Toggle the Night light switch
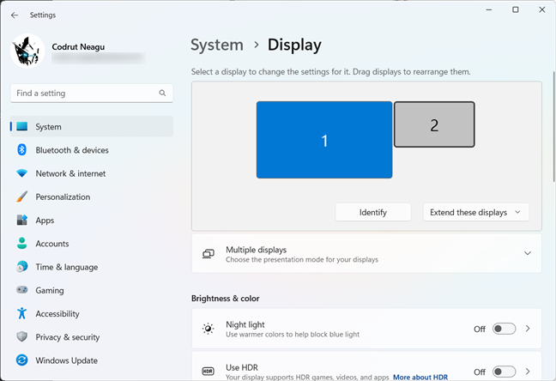The height and width of the screenshot is (381, 556). 504,329
